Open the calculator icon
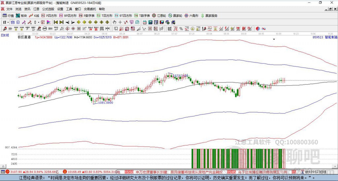This screenshot has width=338, height=181. click(150, 22)
